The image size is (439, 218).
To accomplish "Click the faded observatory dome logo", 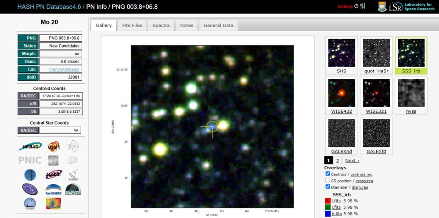I will [x=73, y=161].
